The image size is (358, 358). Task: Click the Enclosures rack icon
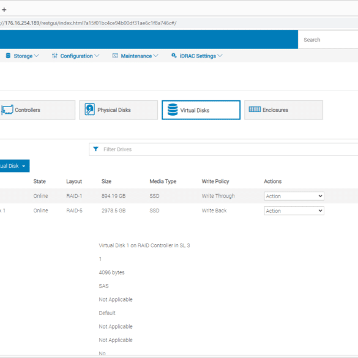point(255,110)
